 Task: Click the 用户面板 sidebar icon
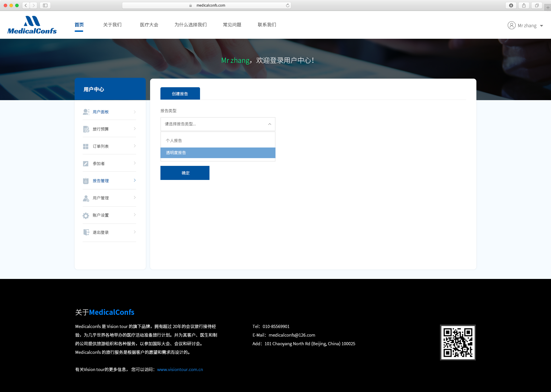point(86,112)
